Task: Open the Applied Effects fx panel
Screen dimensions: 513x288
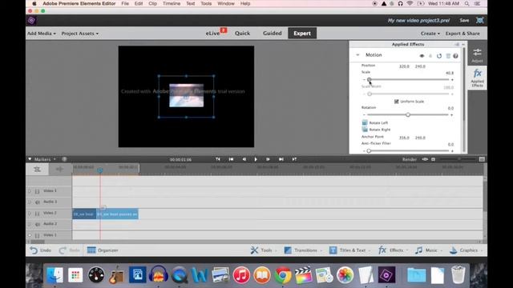Action: tap(478, 78)
